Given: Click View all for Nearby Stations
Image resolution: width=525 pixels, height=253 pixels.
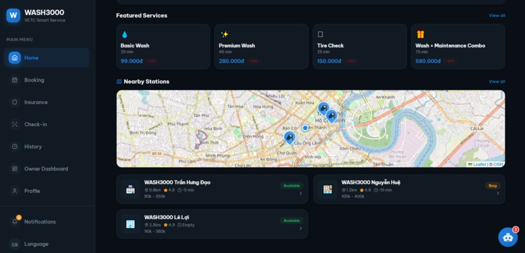Looking at the screenshot, I should coord(497,81).
